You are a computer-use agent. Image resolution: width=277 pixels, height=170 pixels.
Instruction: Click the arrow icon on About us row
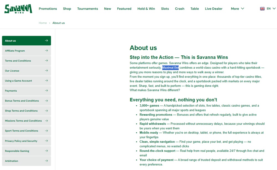(x=47, y=41)
